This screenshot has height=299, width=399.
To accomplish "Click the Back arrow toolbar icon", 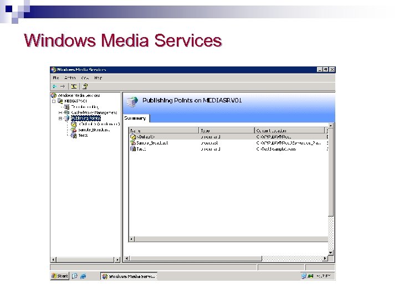I will point(55,86).
